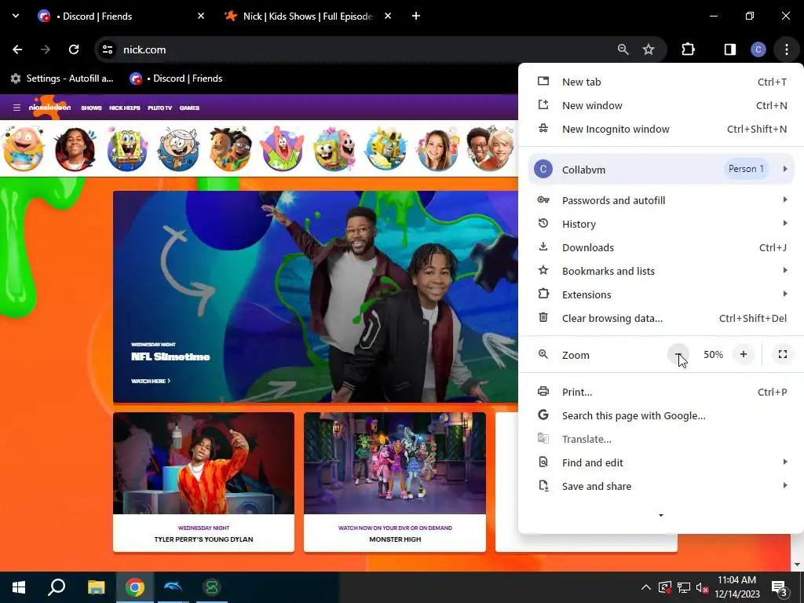Open the Extensions puzzle icon in toolbar

point(688,49)
